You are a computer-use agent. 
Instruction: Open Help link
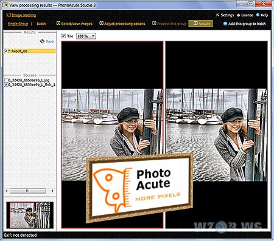[x=264, y=15]
